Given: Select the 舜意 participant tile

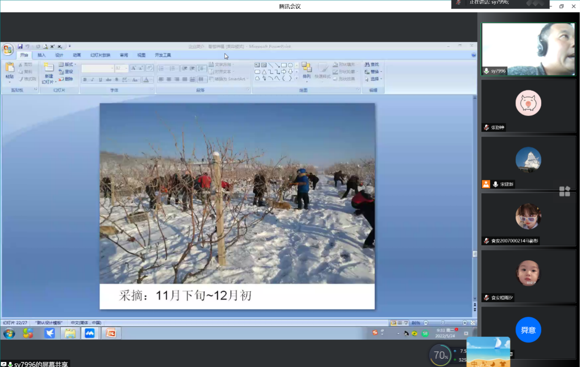Looking at the screenshot, I should click(528, 330).
